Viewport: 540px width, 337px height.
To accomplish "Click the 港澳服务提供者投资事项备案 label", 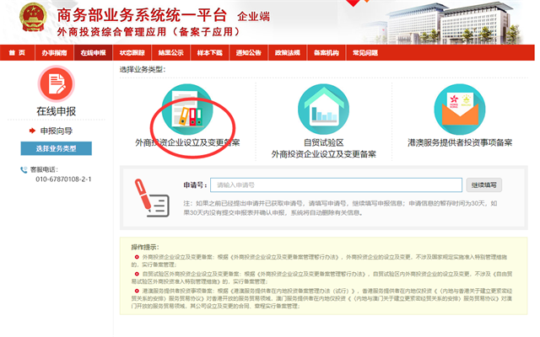I will coord(460,142).
